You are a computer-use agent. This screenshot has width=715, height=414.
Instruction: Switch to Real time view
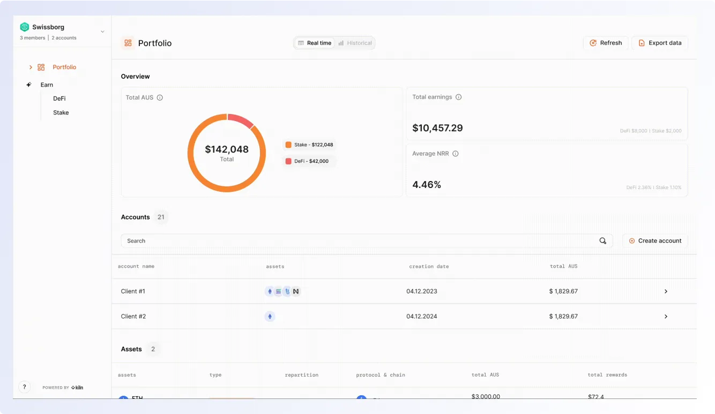click(315, 43)
